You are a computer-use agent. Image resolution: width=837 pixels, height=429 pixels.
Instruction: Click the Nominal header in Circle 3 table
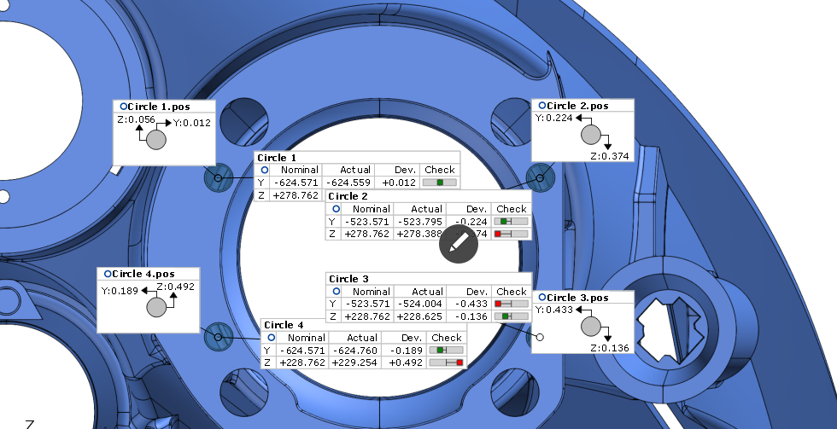(371, 292)
